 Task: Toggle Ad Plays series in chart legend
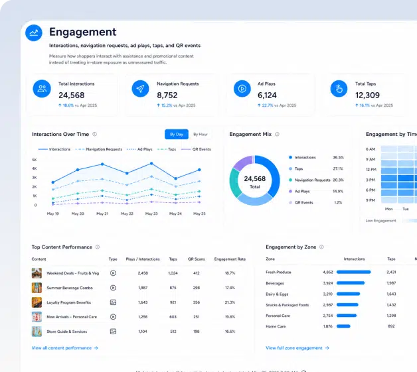click(x=139, y=149)
